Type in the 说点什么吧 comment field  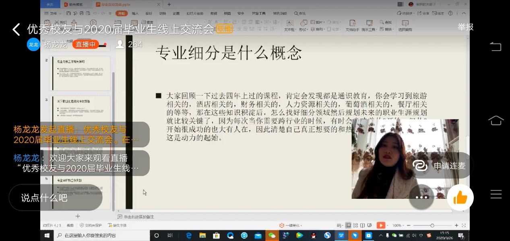(x=56, y=198)
